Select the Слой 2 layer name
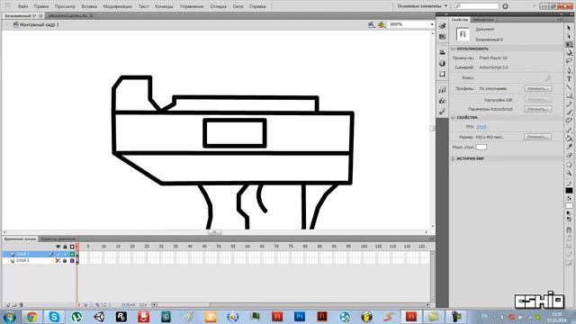The width and height of the screenshot is (576, 324). 22,260
